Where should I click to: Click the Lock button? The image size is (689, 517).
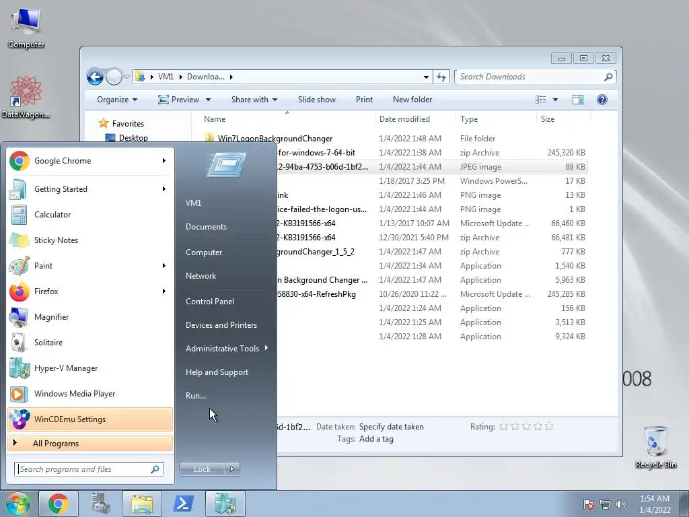pyautogui.click(x=202, y=469)
